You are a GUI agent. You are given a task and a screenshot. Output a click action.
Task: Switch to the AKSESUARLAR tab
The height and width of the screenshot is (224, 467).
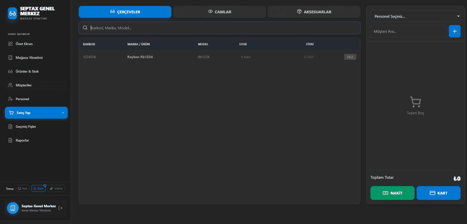point(314,12)
